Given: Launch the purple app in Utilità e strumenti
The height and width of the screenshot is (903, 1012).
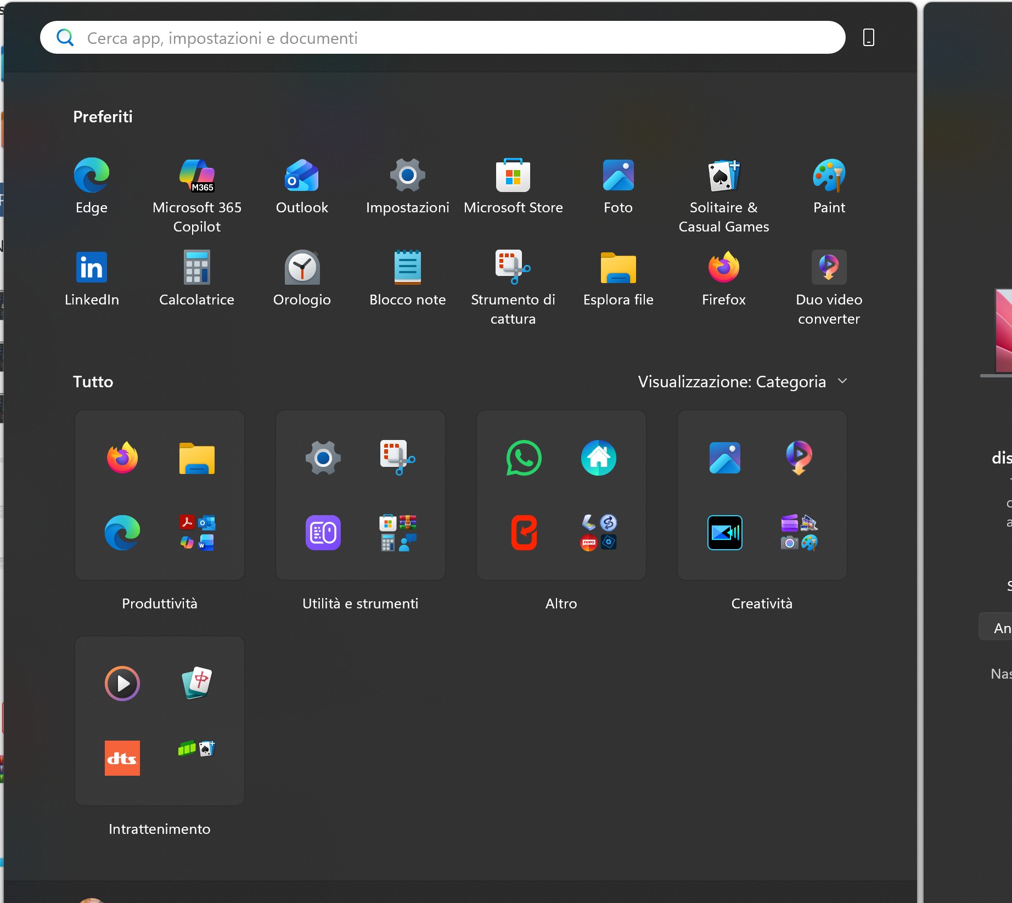Looking at the screenshot, I should 323,532.
